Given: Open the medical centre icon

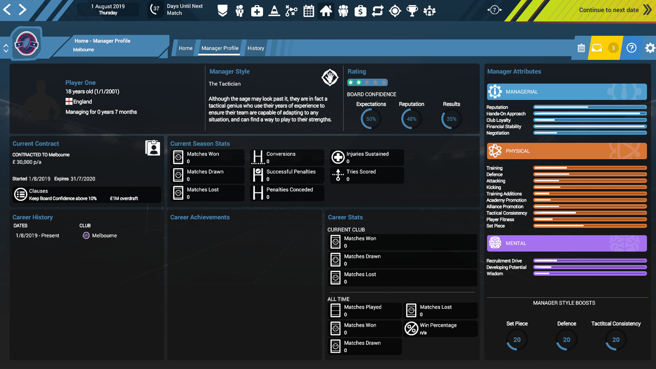Looking at the screenshot, I should (257, 11).
